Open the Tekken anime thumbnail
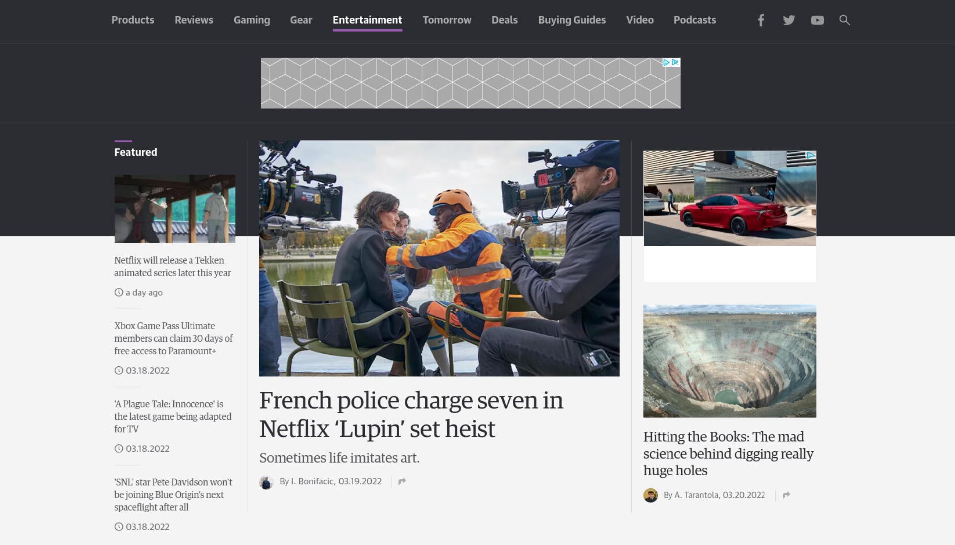 click(175, 209)
